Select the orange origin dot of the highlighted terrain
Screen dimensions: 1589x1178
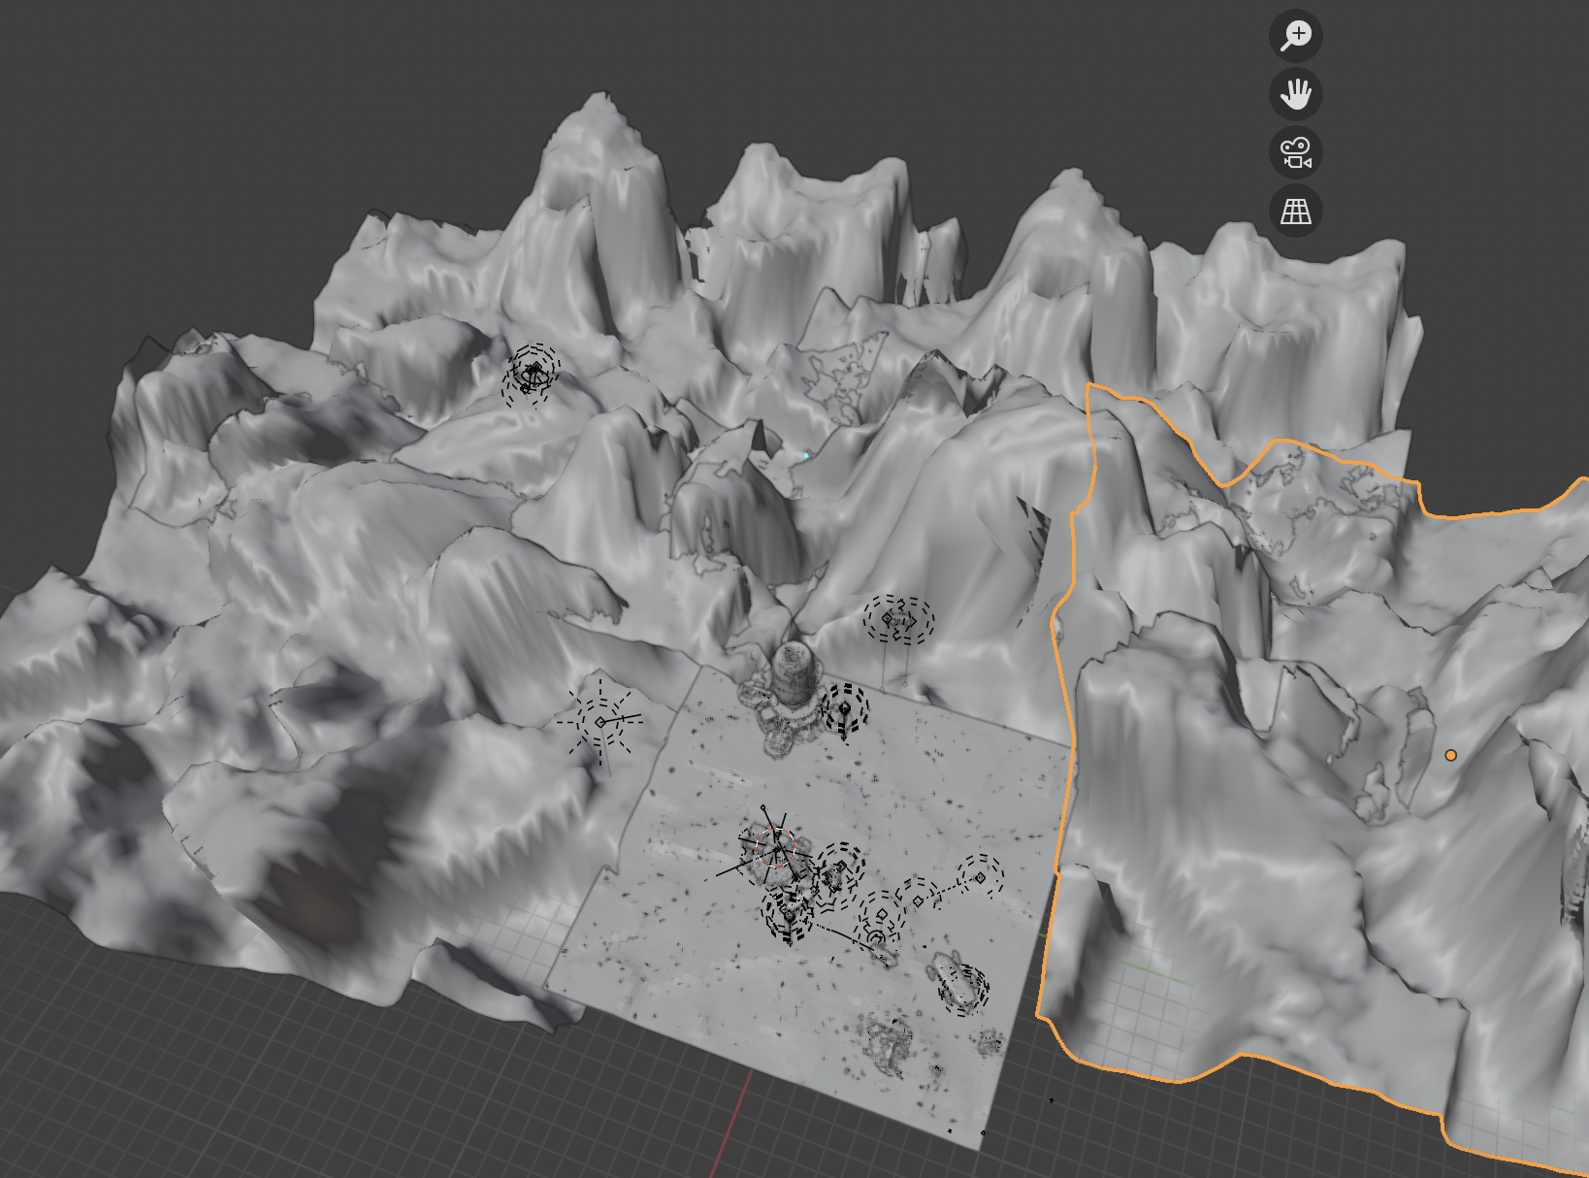point(1451,755)
